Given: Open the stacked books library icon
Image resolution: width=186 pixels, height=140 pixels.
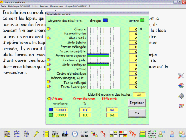Looking at the screenshot, I should tap(181, 85).
